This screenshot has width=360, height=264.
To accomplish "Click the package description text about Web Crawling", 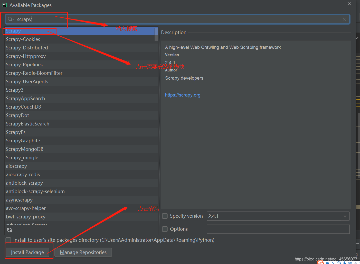I will click(x=223, y=47).
